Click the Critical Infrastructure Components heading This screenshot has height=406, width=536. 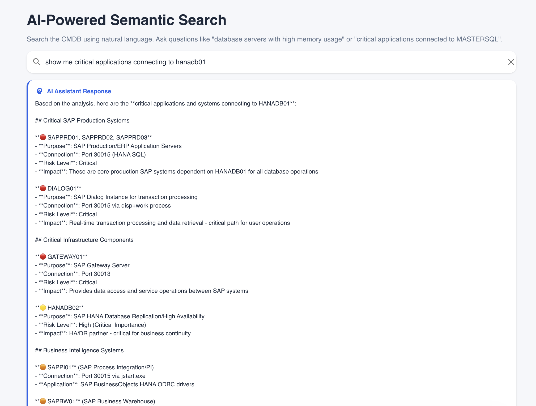click(88, 240)
